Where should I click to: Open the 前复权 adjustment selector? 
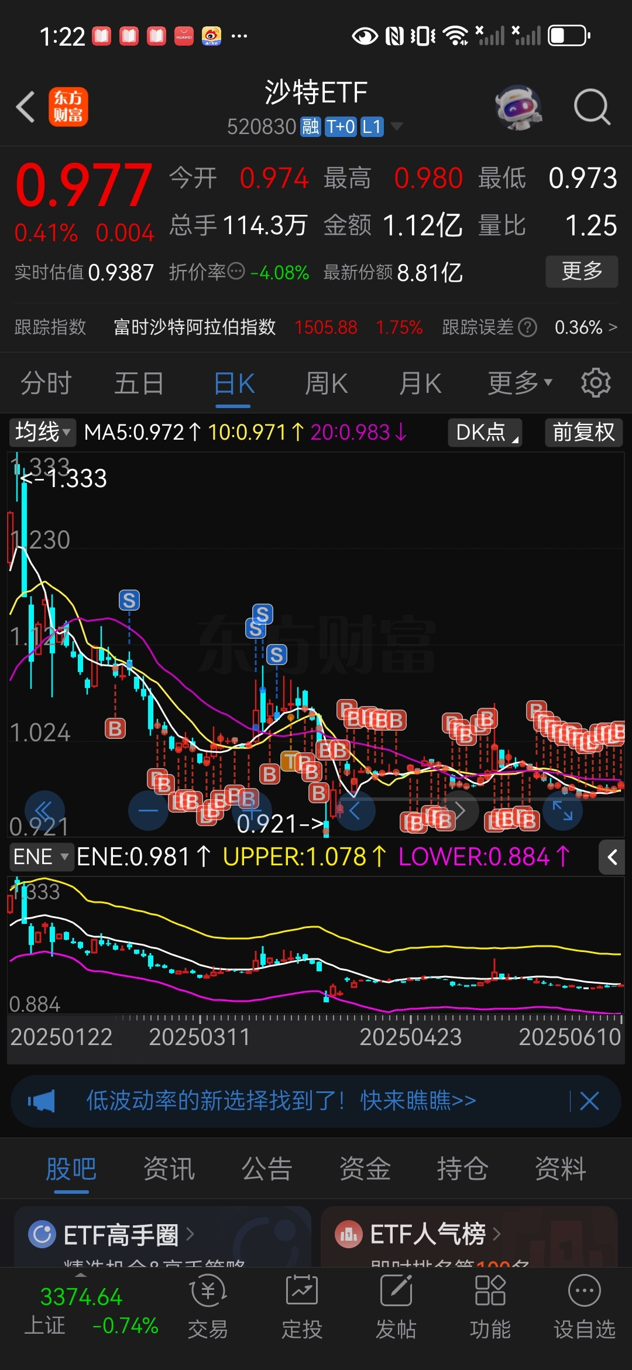583,432
